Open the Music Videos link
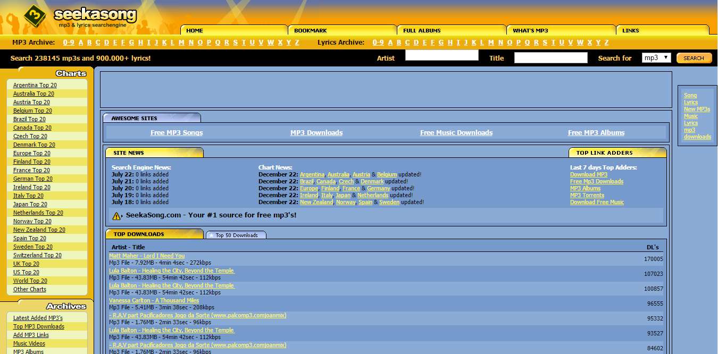Viewport: 718px width, 354px height. pyautogui.click(x=30, y=343)
